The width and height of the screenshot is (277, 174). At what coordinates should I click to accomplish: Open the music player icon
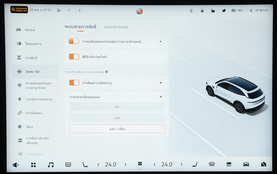50,165
